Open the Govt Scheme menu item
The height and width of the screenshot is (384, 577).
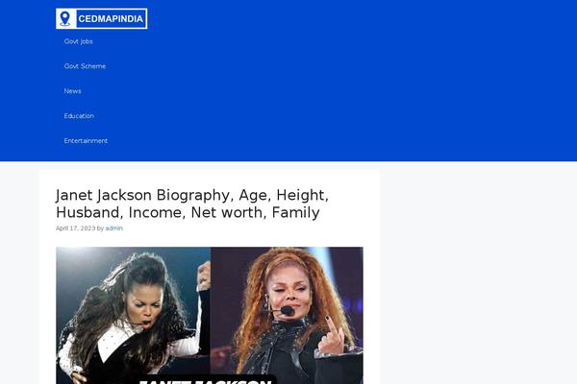pos(85,66)
